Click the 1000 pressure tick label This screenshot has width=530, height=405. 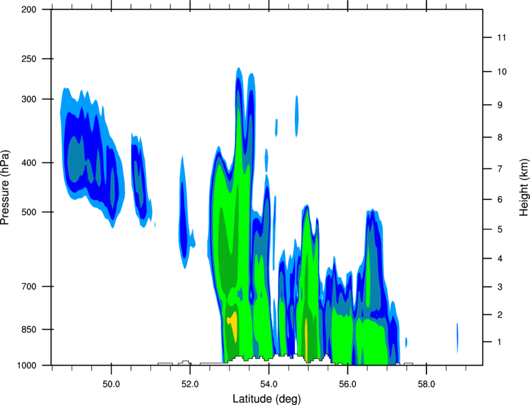point(26,366)
